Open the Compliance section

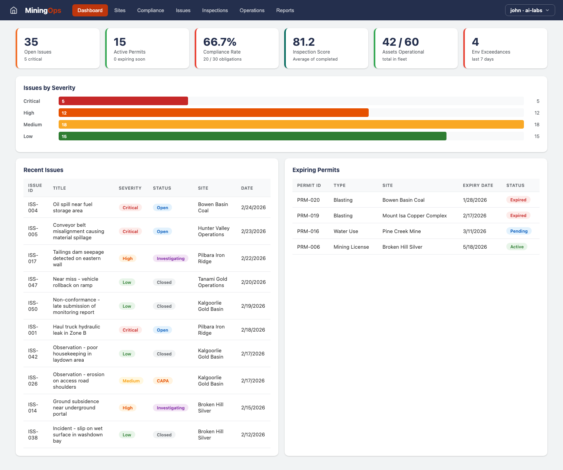click(151, 10)
